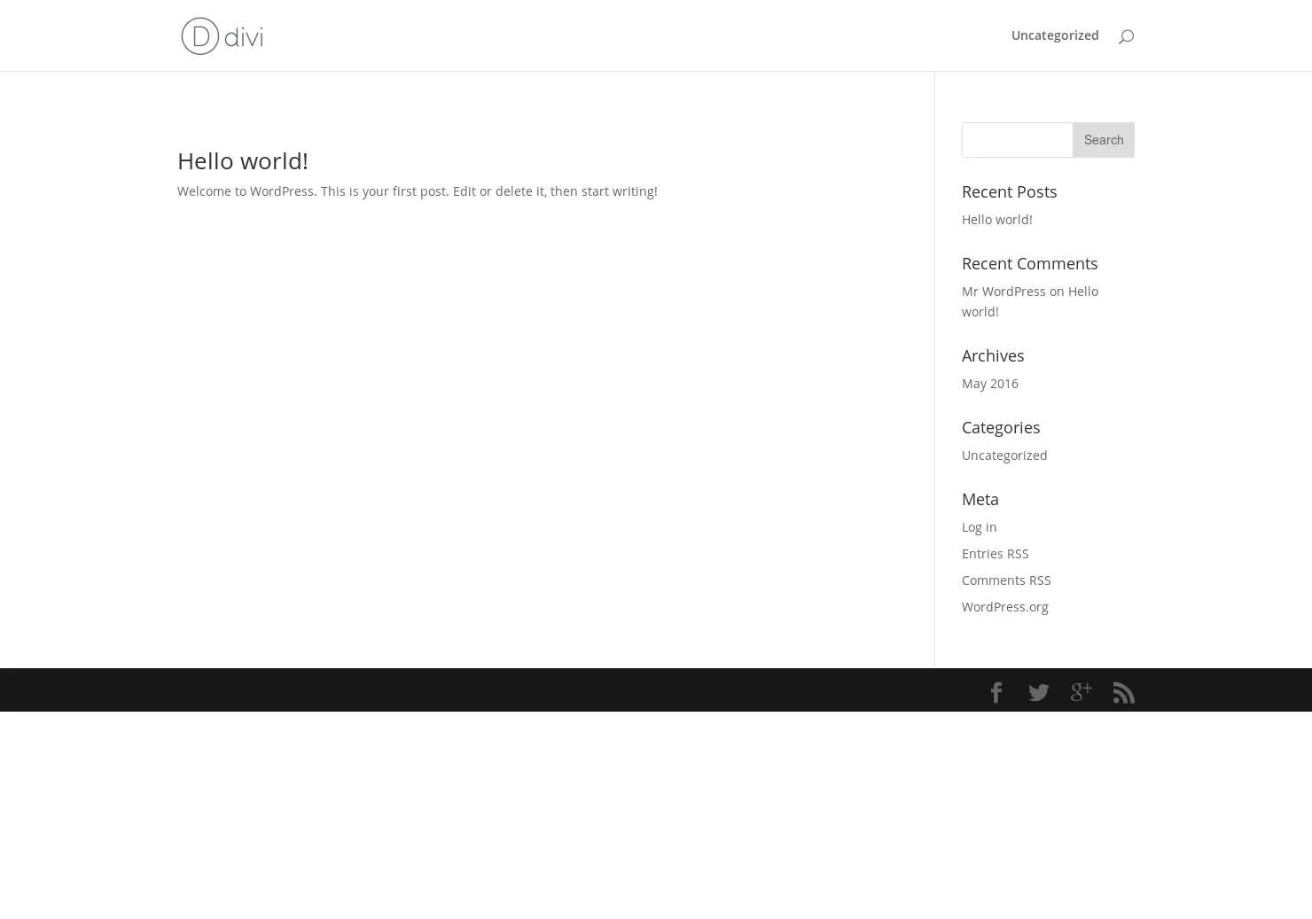Image resolution: width=1312 pixels, height=919 pixels.
Task: Focus the sidebar search input field
Action: click(1018, 140)
